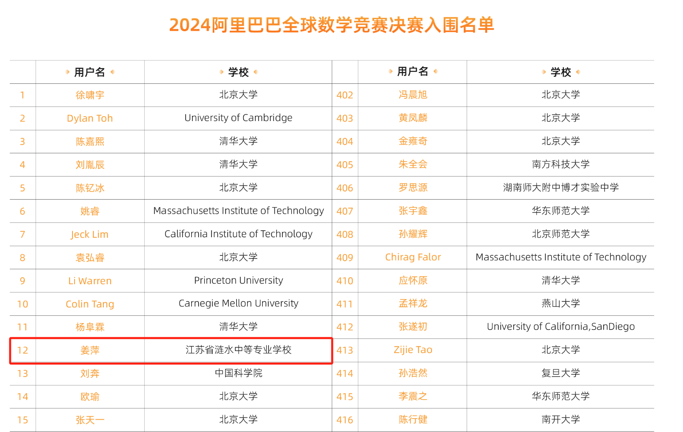Click Princeton University cell

(x=238, y=281)
